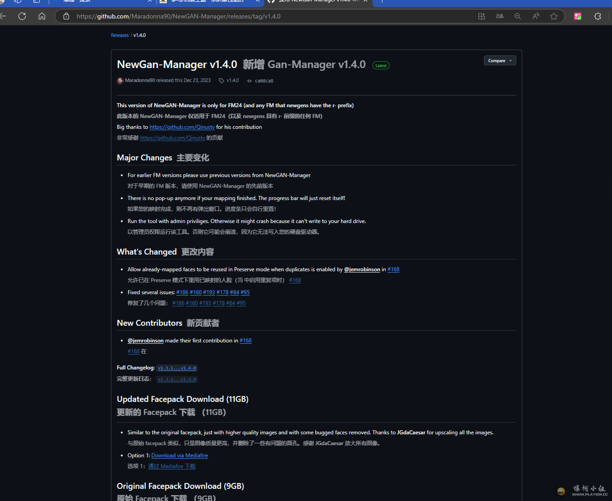This screenshot has height=501, width=612.
Task: View site info lock icon
Action: 66,16
